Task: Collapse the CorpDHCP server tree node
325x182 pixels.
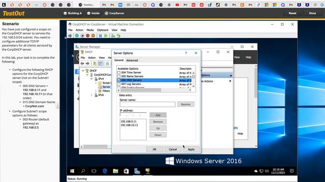Action: (87, 75)
